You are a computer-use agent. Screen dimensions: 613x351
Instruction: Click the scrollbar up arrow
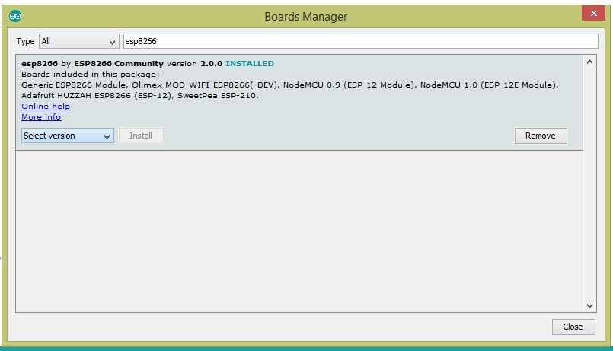(589, 62)
